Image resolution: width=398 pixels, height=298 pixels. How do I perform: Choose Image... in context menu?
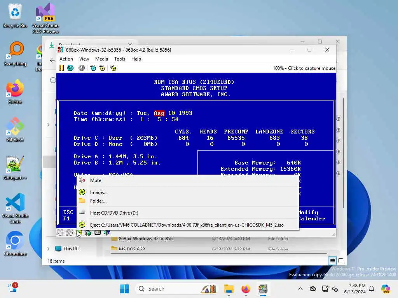(188, 192)
